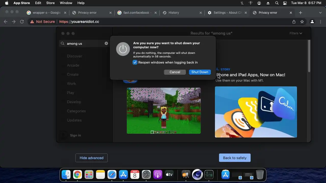Click the Wi-Fi status icon in menu bar
326x183 pixels.
[251, 3]
